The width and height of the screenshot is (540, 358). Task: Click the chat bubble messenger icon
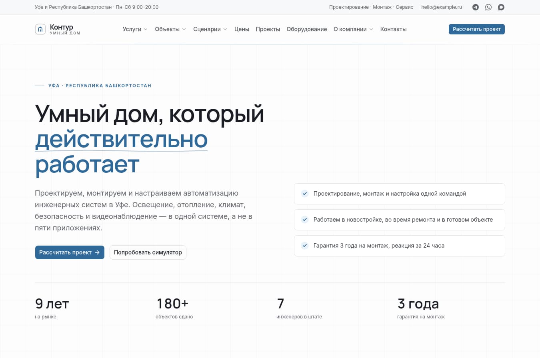pyautogui.click(x=501, y=7)
